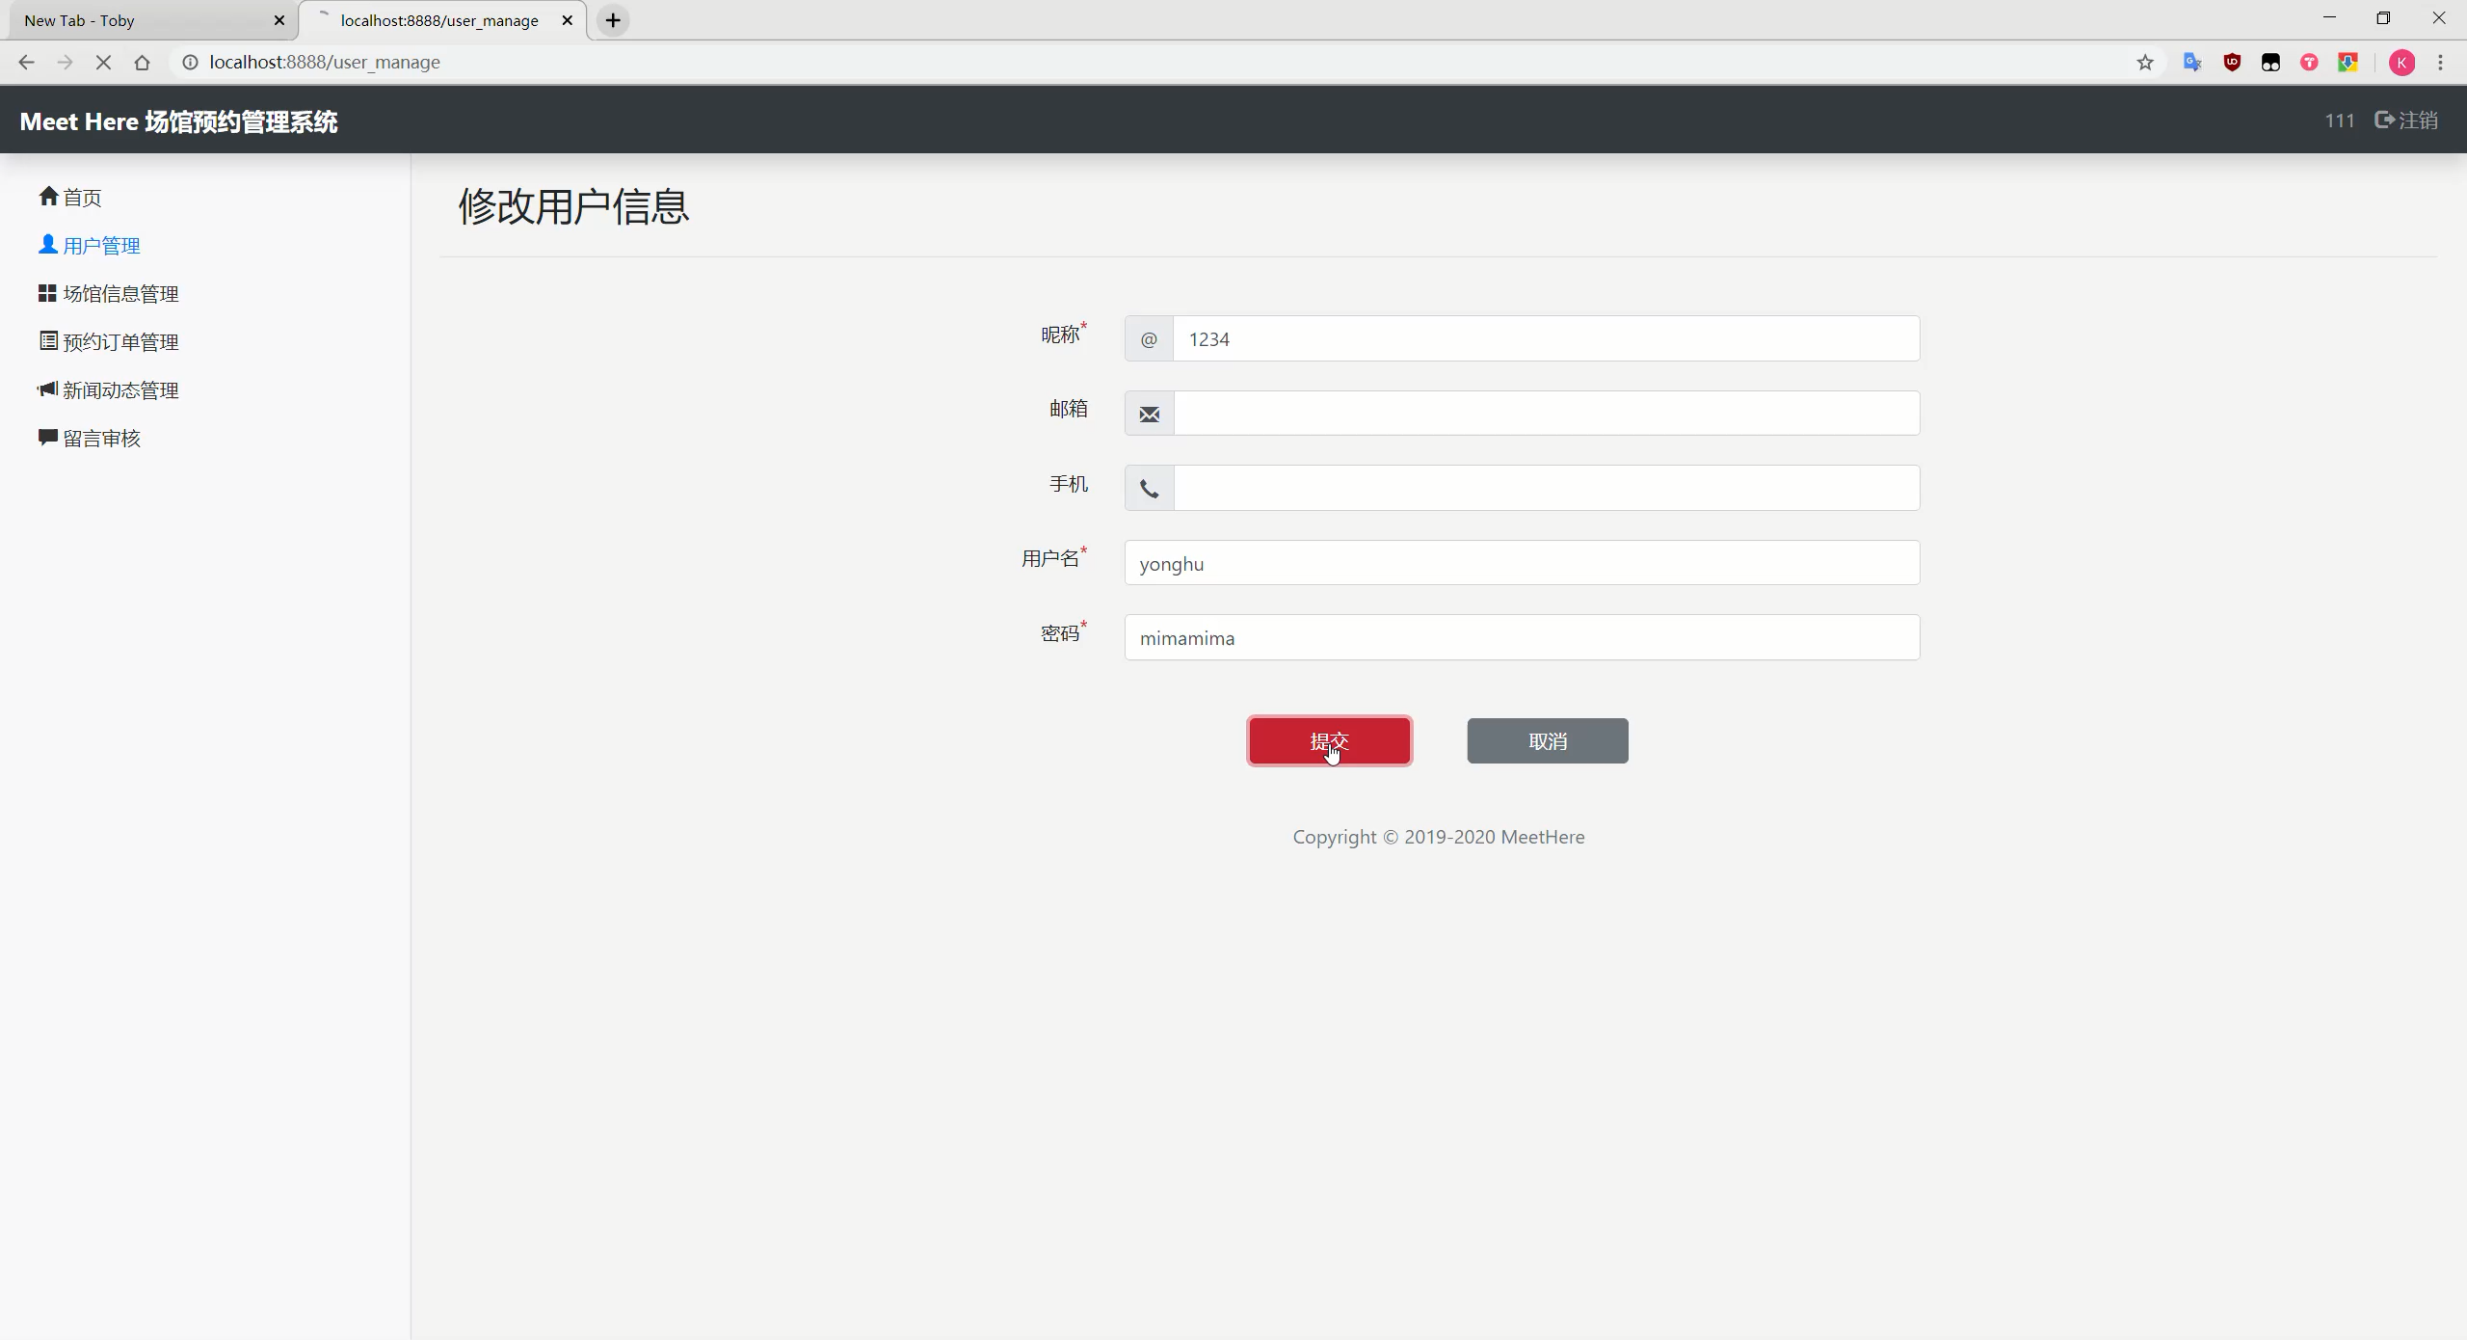
Task: Click the phone icon of 手机 field
Action: [x=1149, y=489]
